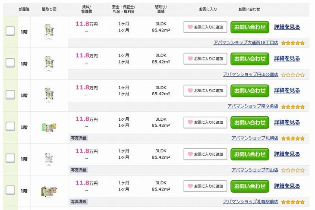Screen dimensions: 315x210
Task: Check the box for the アパマンショップ大通西18丁目店 row
Action: coord(10,31)
